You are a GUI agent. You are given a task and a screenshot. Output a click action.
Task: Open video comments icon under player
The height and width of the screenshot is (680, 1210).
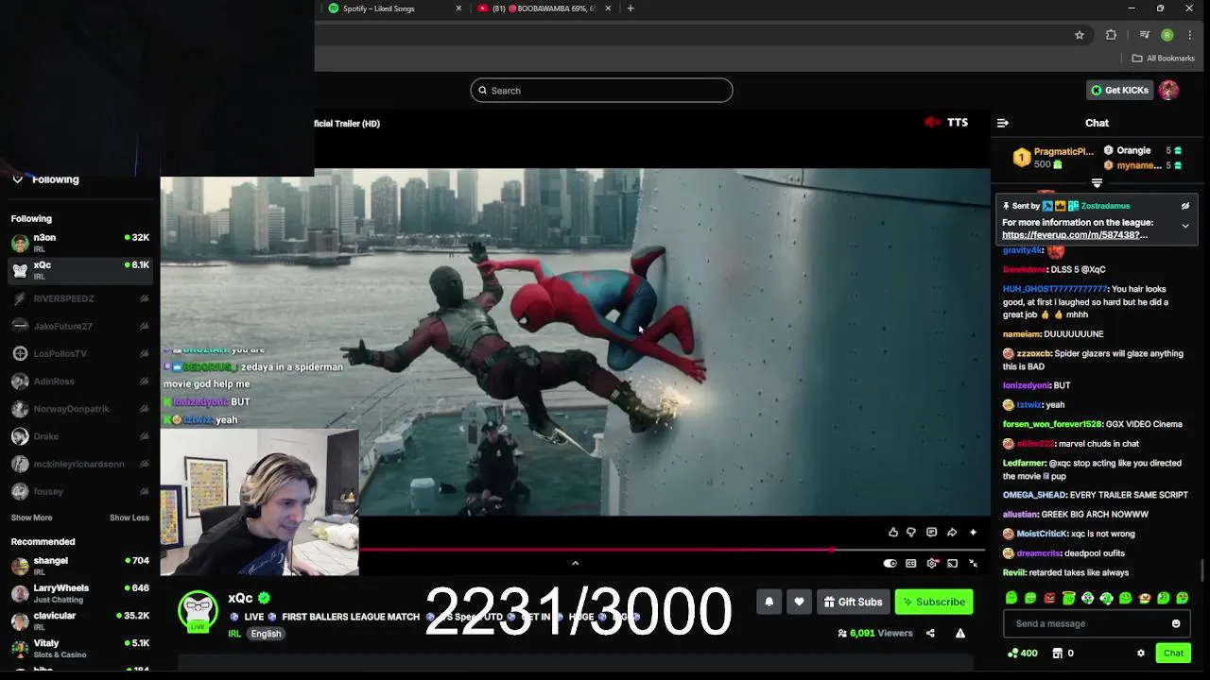[931, 533]
